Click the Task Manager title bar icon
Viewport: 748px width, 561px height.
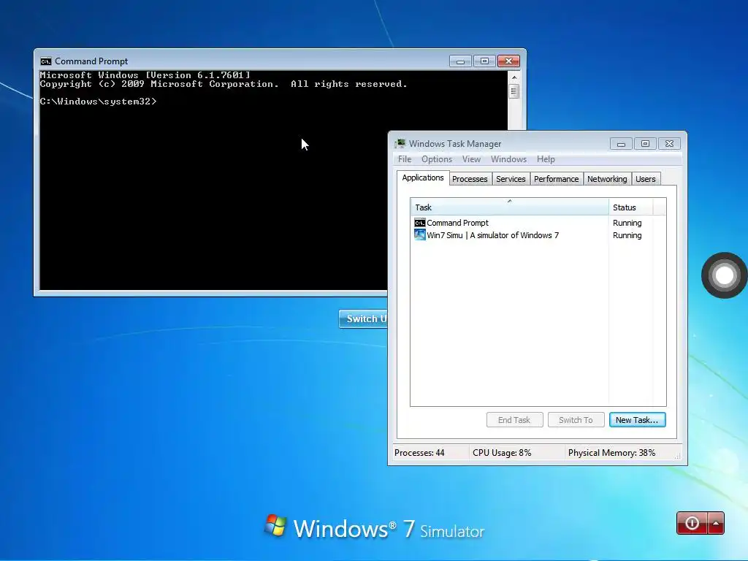pos(400,144)
